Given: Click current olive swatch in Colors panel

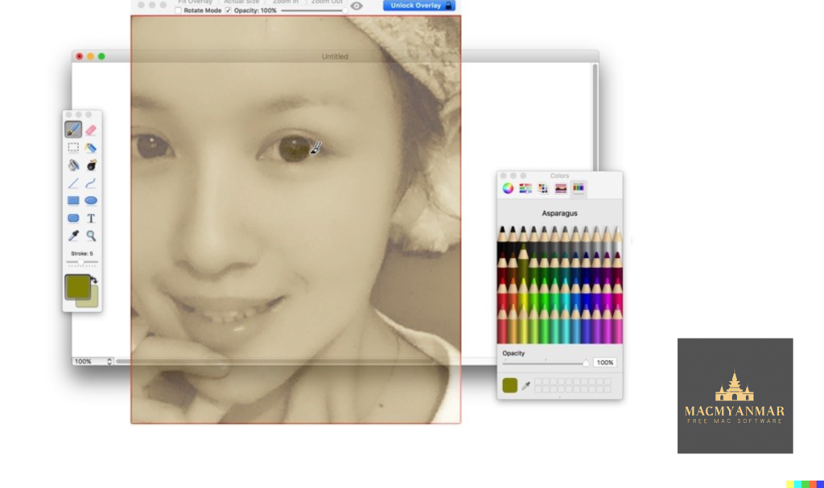Looking at the screenshot, I should click(509, 385).
